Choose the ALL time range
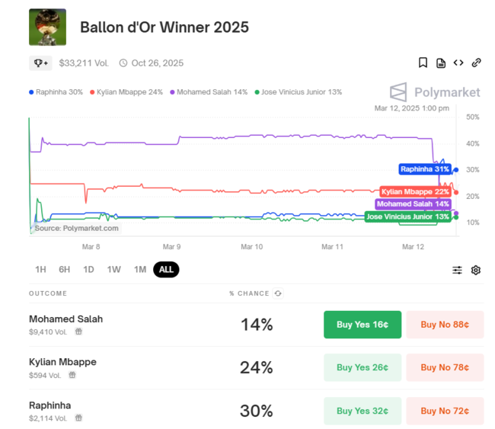 pyautogui.click(x=166, y=270)
